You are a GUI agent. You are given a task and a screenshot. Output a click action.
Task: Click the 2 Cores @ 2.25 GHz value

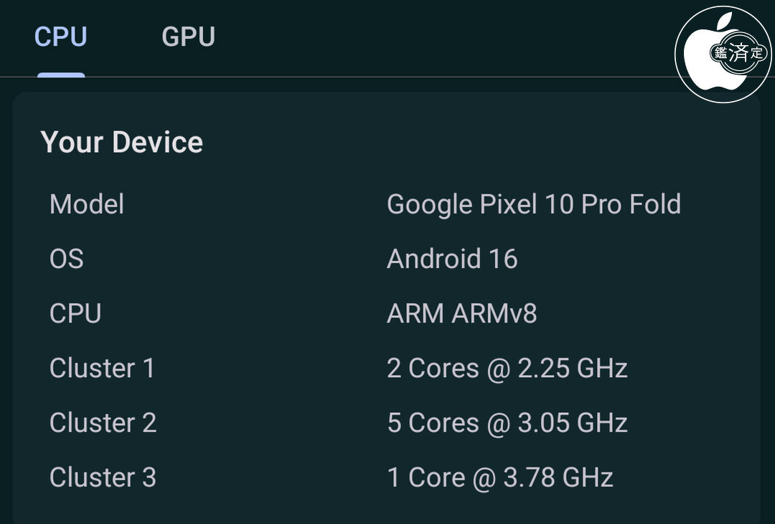[507, 368]
